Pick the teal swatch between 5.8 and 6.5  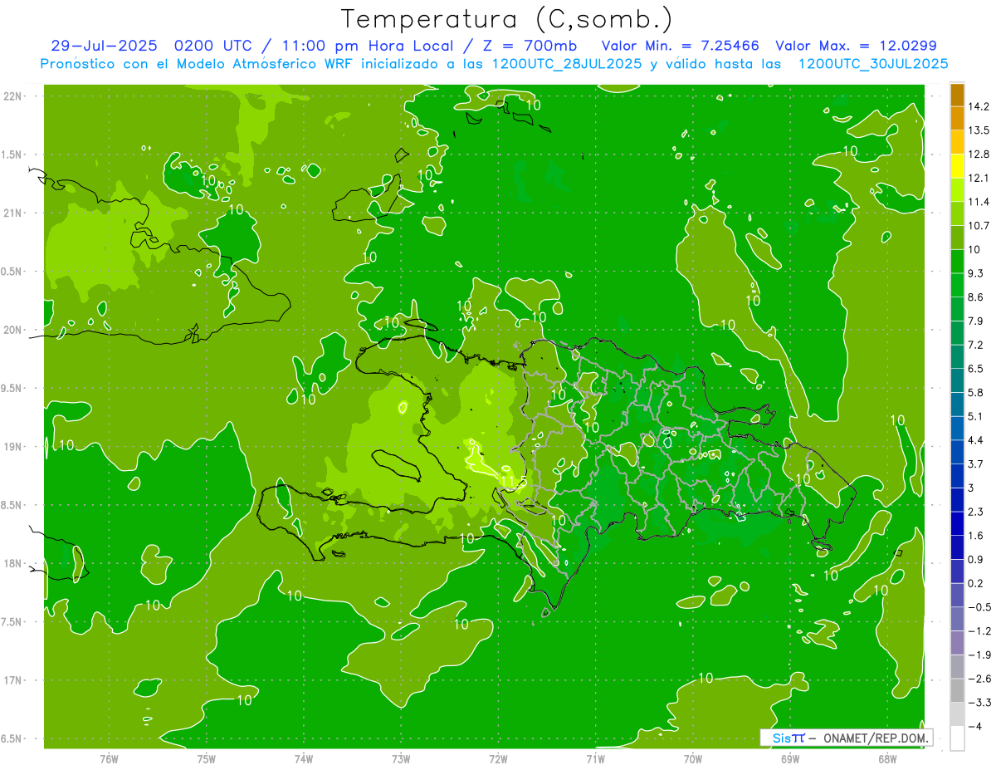coord(957,380)
